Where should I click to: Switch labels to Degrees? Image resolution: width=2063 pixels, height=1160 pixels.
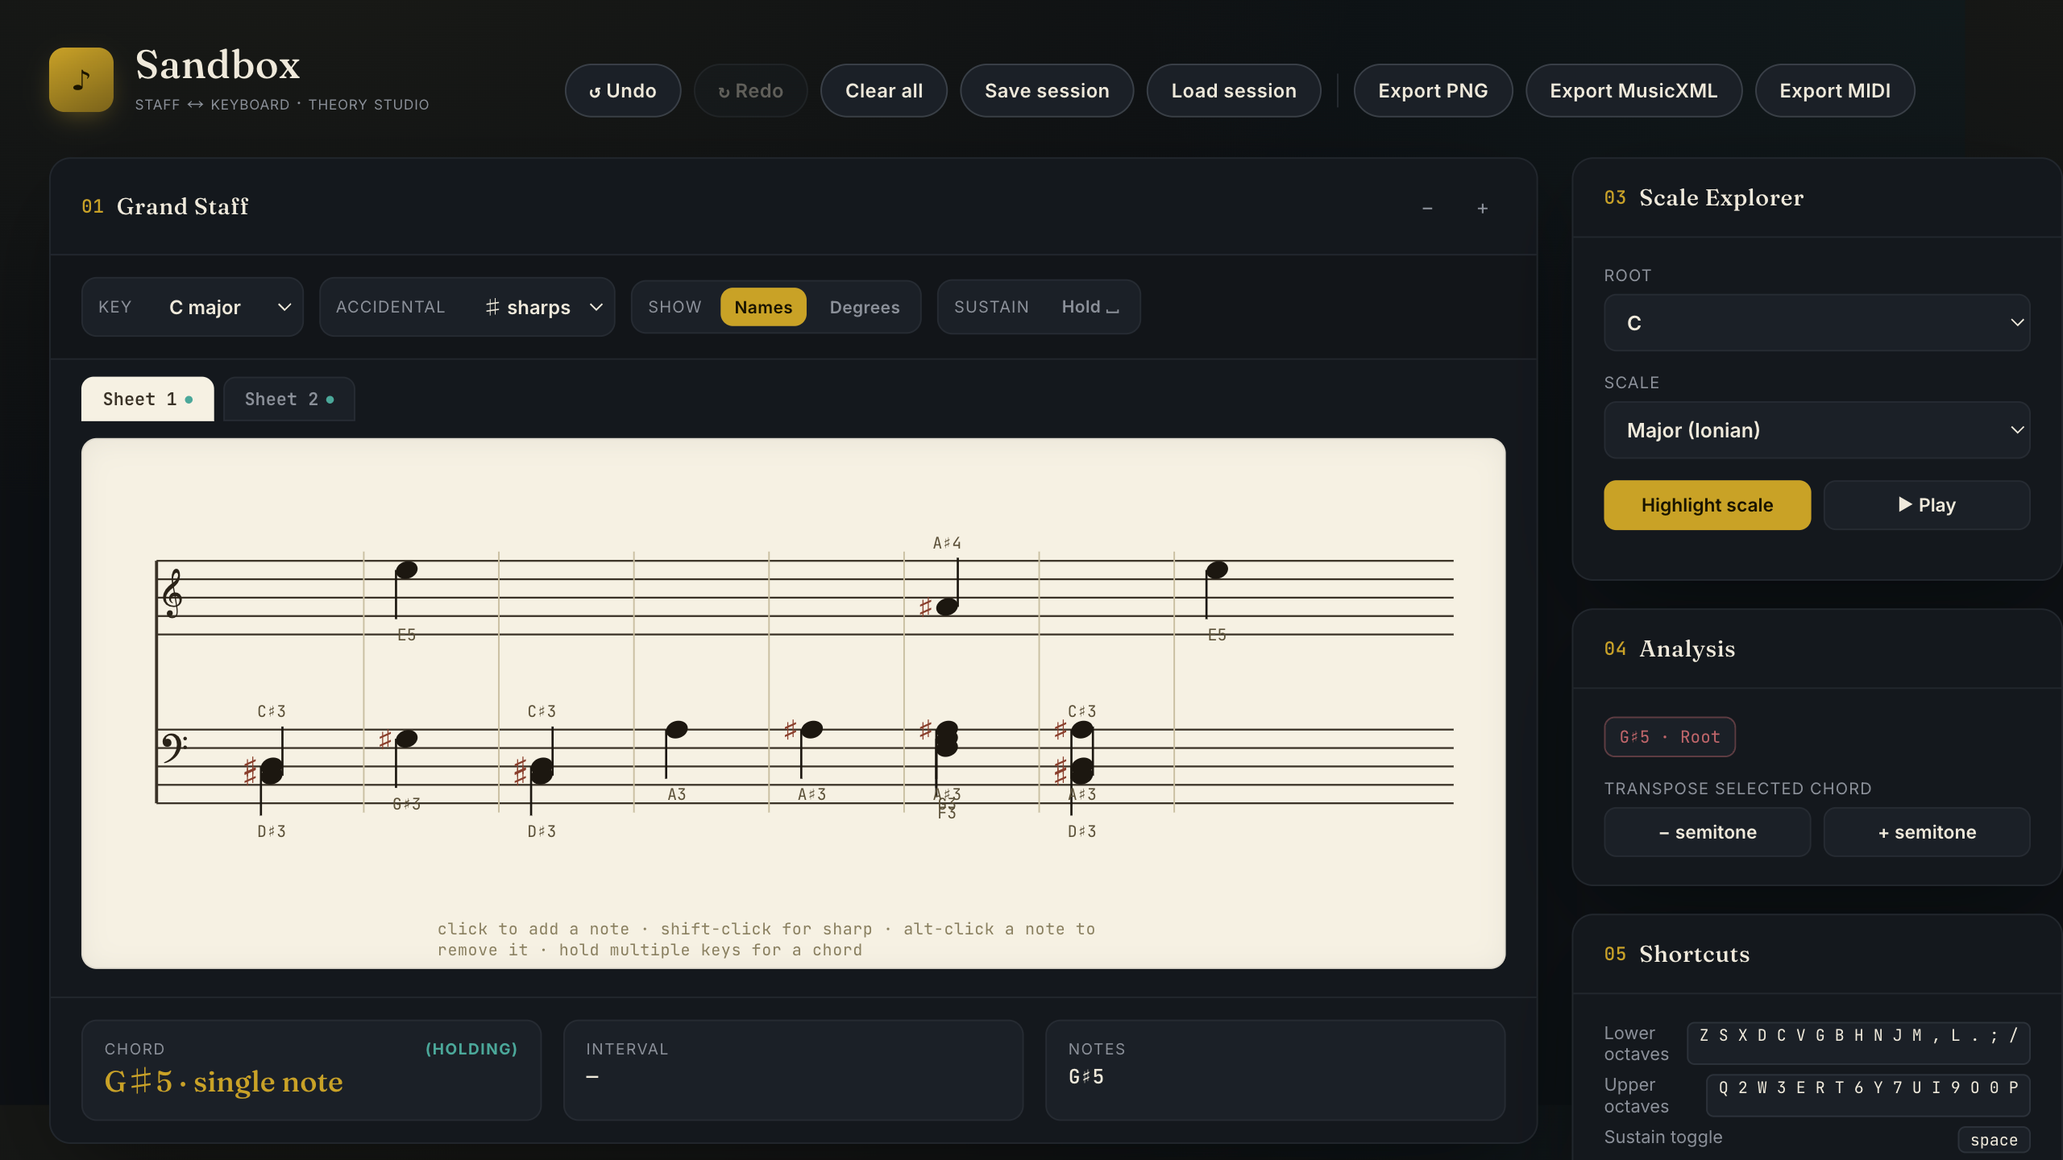point(865,307)
